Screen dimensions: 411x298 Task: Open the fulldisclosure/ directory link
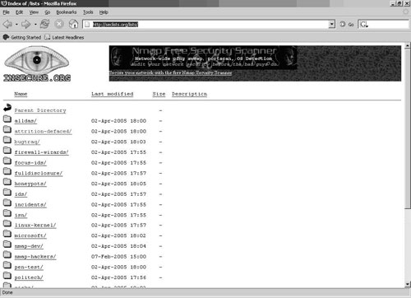(39, 174)
